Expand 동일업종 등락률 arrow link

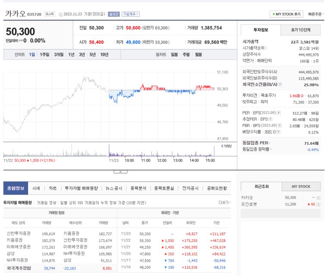pyautogui.click(x=257, y=149)
